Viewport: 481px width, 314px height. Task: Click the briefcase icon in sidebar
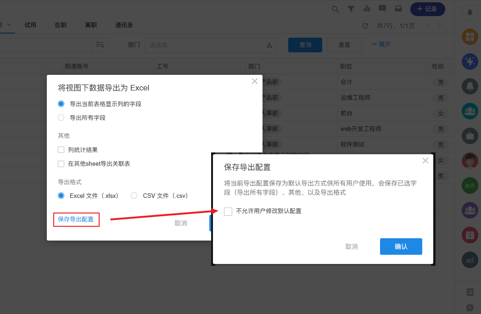[x=470, y=136]
